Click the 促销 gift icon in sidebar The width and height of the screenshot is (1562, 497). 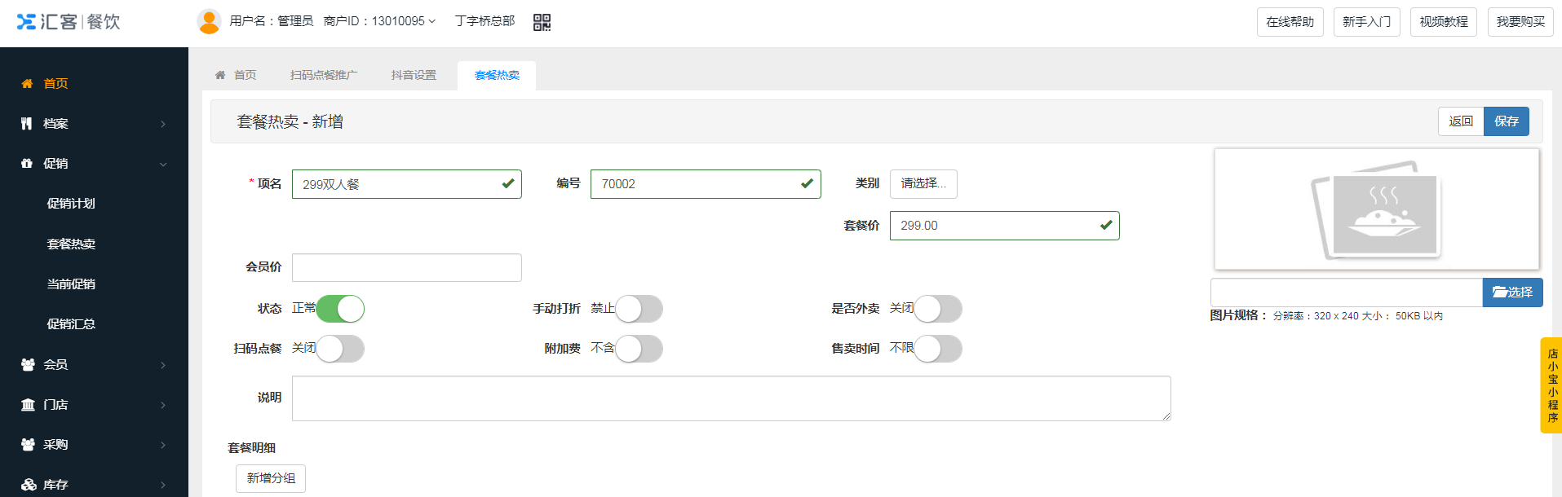tap(27, 164)
